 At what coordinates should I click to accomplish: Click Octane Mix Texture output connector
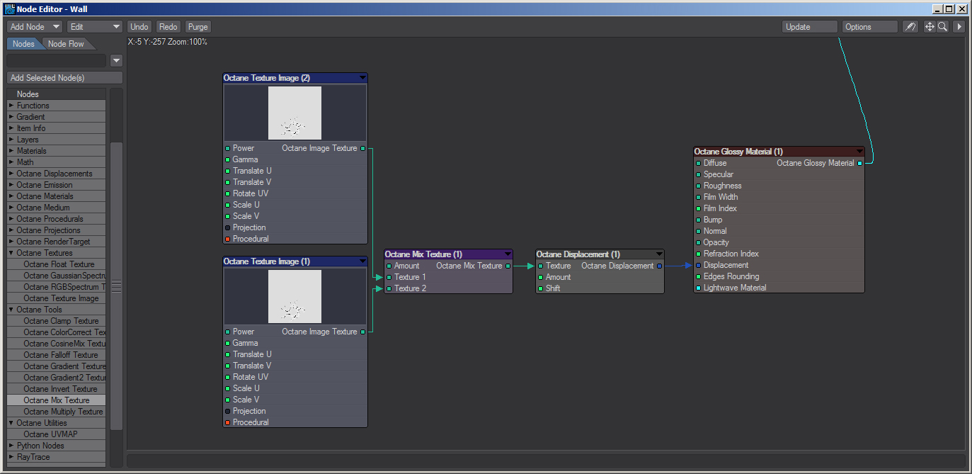click(508, 266)
